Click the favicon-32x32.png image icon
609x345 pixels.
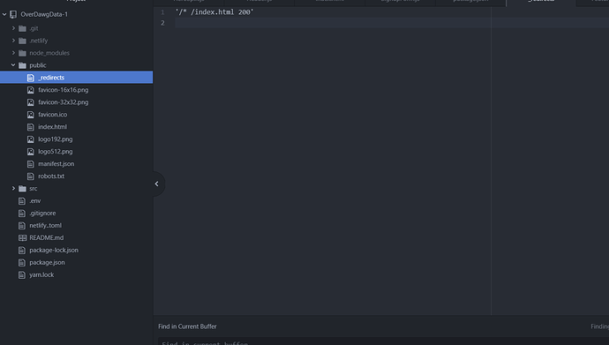(31, 102)
